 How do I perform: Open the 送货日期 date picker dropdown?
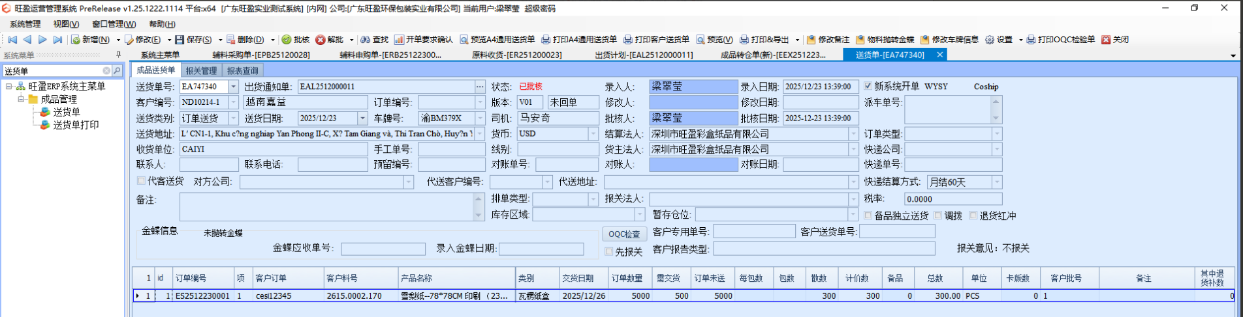pyautogui.click(x=362, y=118)
